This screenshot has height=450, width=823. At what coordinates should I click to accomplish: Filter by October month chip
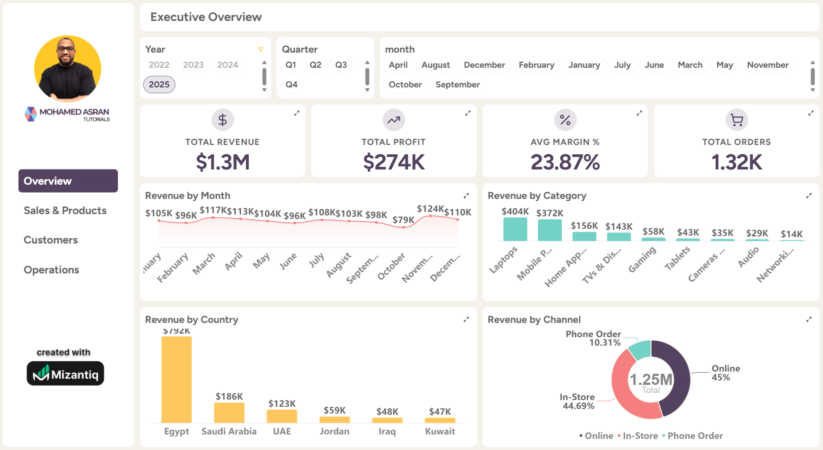[405, 84]
